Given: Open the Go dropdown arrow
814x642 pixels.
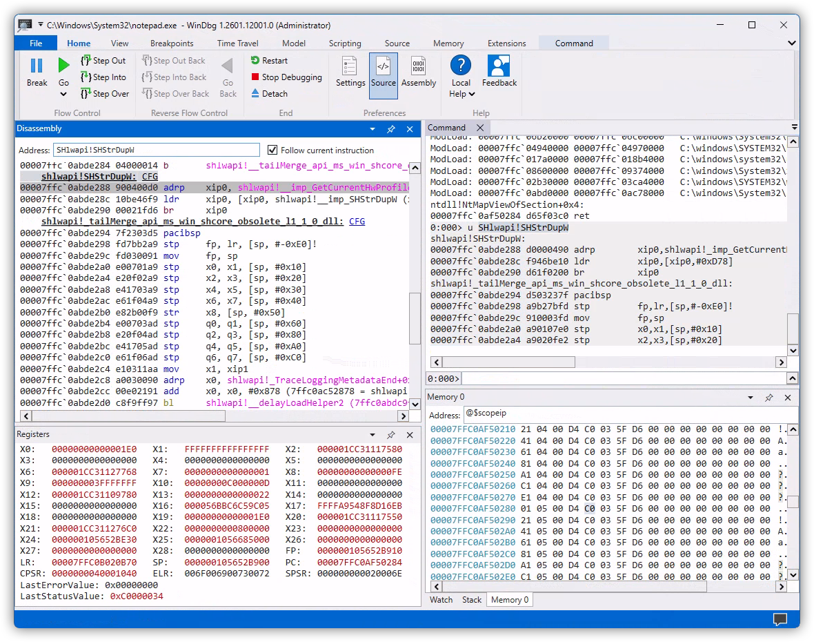Looking at the screenshot, I should [63, 95].
